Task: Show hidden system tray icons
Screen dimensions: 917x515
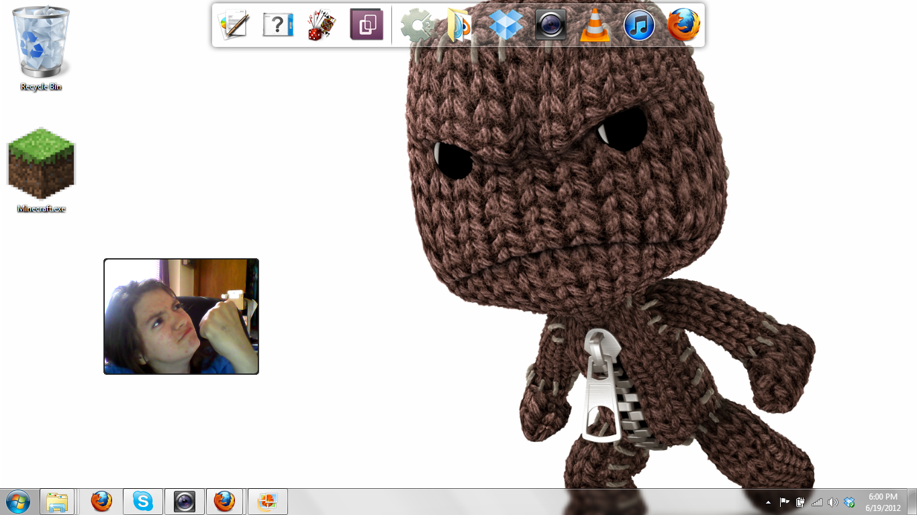Action: click(768, 502)
